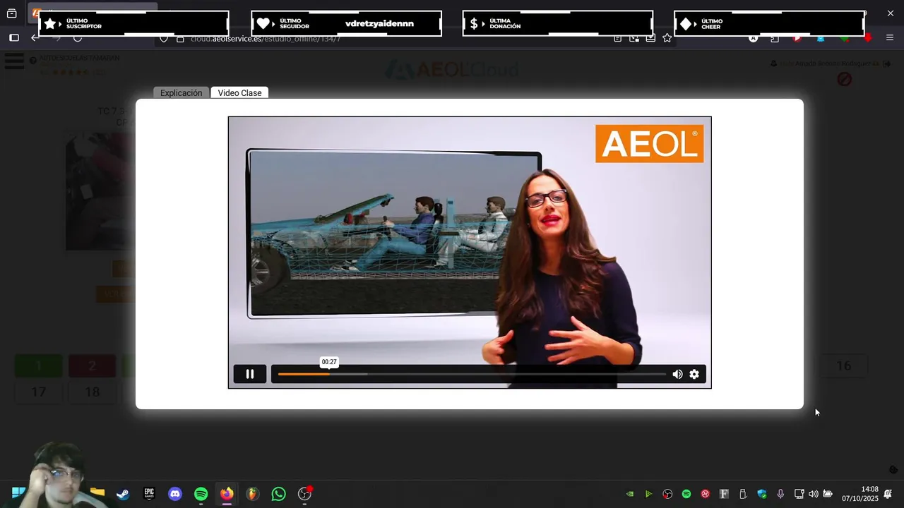Open OBS Studio from the taskbar

click(304, 494)
